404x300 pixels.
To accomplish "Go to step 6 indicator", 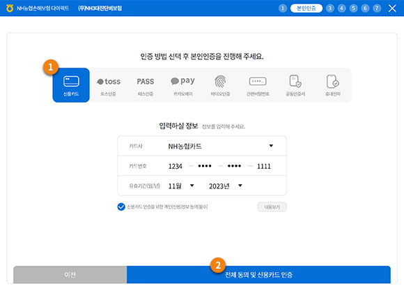I will [365, 8].
